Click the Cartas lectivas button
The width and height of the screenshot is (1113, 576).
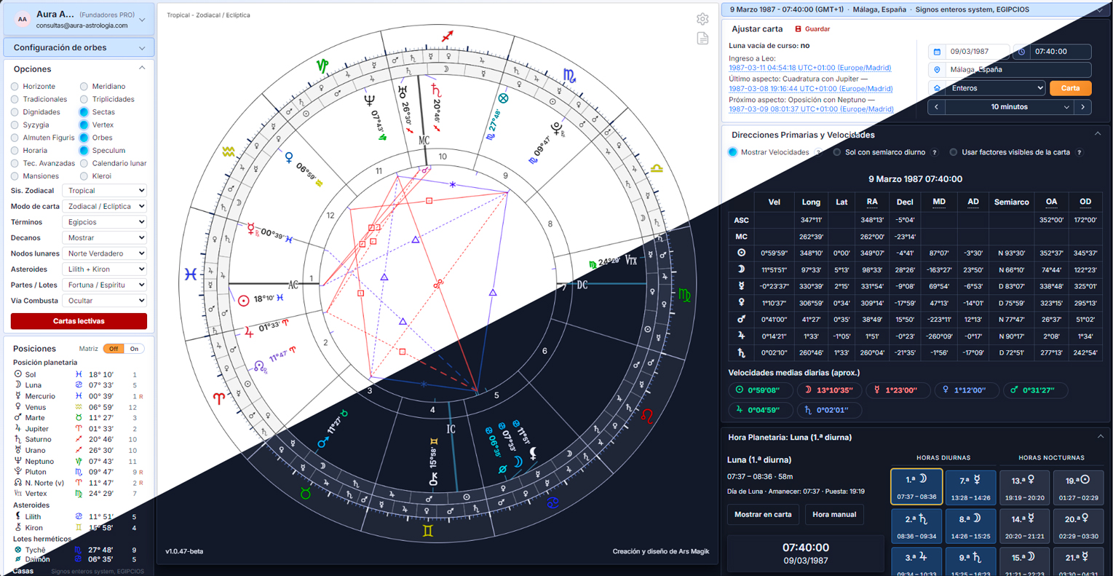pyautogui.click(x=79, y=321)
